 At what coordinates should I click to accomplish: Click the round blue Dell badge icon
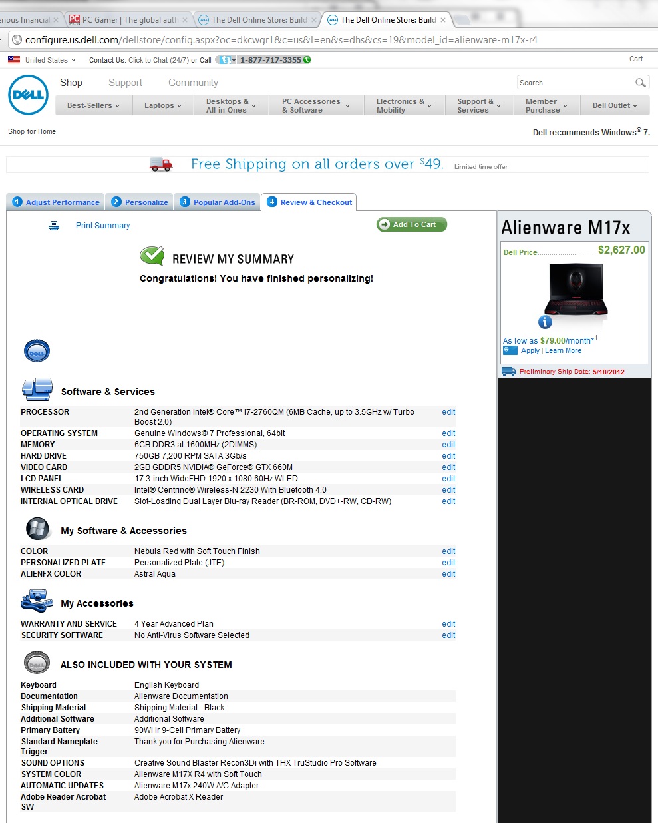point(37,351)
